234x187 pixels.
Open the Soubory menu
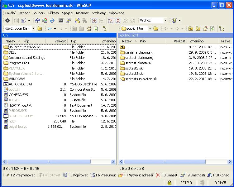[39, 13]
